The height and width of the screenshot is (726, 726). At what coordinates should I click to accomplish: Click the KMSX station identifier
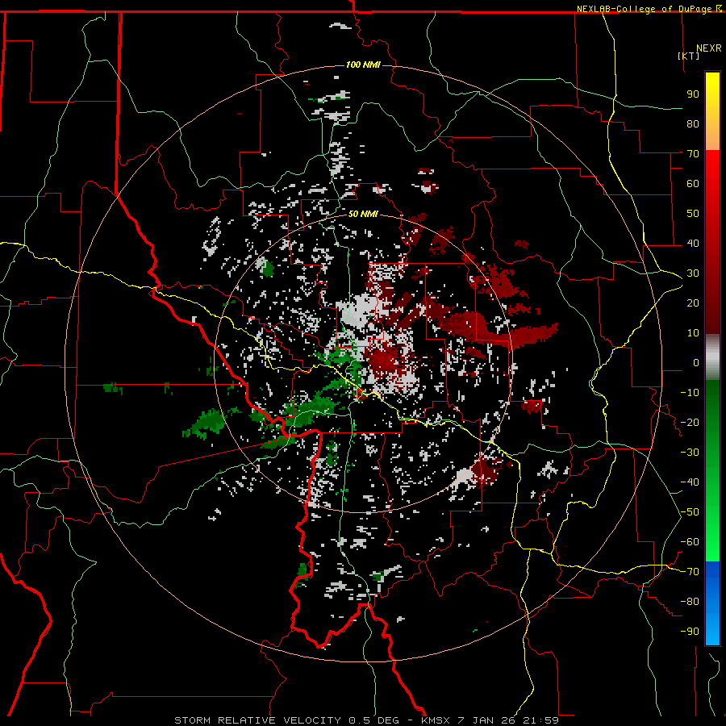[436, 720]
